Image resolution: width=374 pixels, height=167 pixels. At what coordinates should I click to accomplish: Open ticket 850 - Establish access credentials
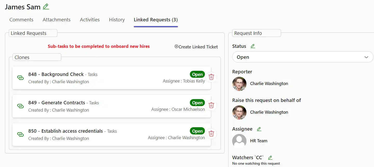(x=65, y=131)
